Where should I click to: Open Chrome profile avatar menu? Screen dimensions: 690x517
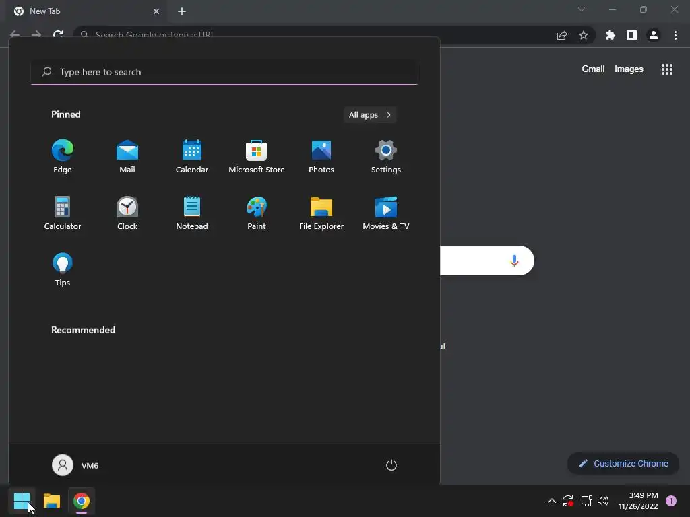coord(654,35)
